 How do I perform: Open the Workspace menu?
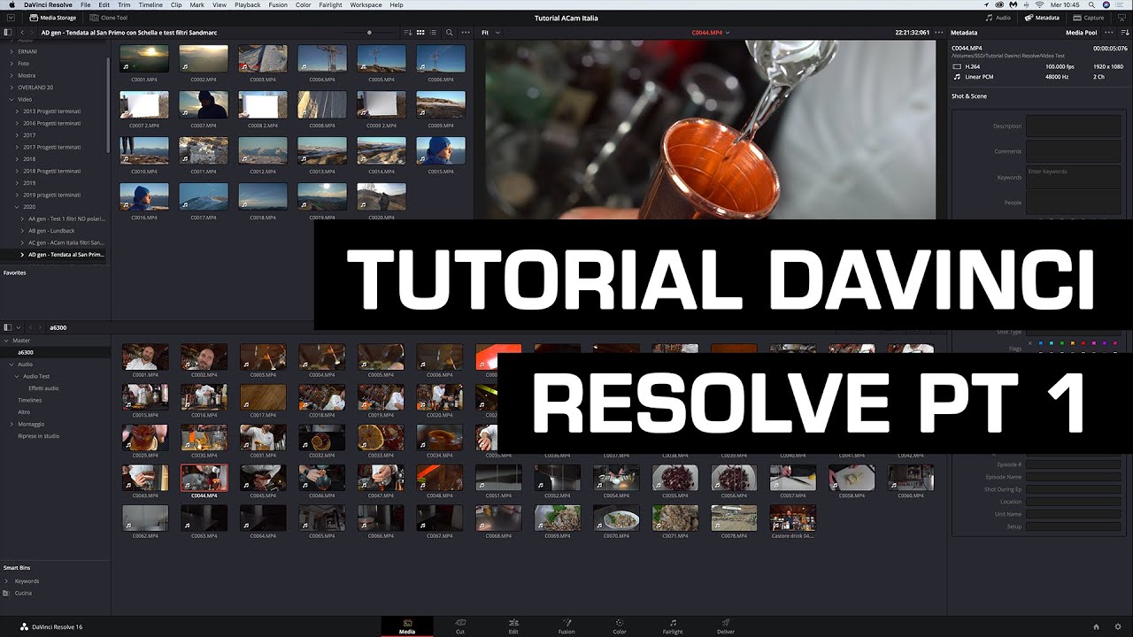point(366,5)
